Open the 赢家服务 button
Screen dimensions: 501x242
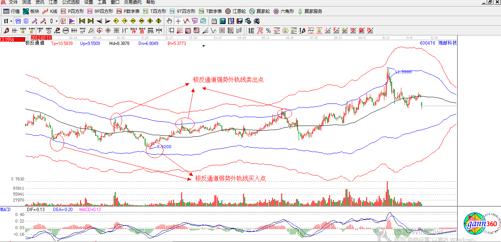pos(310,11)
